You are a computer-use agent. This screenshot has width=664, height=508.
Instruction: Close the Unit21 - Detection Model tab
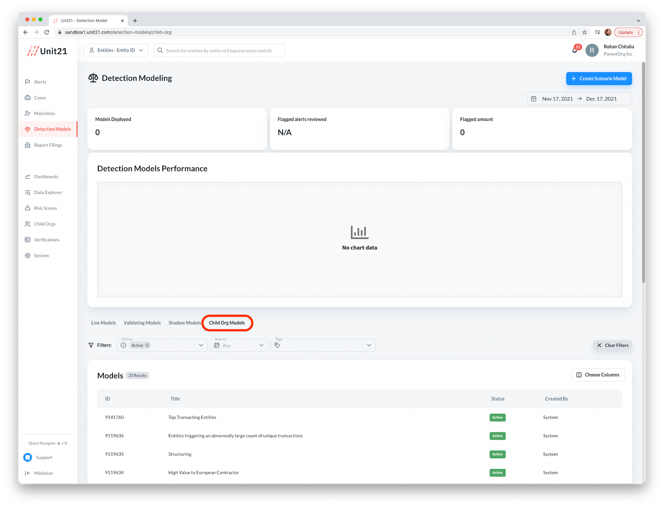pos(122,20)
